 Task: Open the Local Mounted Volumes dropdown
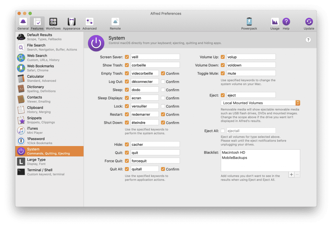(x=260, y=103)
